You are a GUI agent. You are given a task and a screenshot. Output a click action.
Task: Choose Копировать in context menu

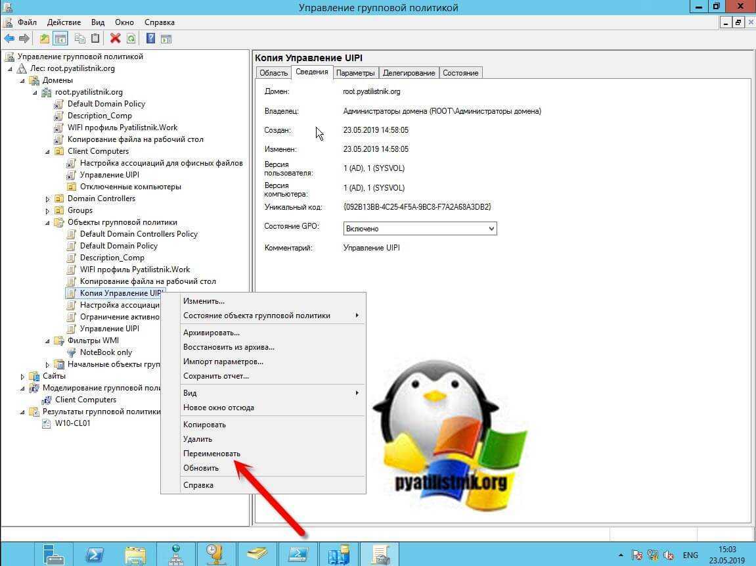(263, 425)
